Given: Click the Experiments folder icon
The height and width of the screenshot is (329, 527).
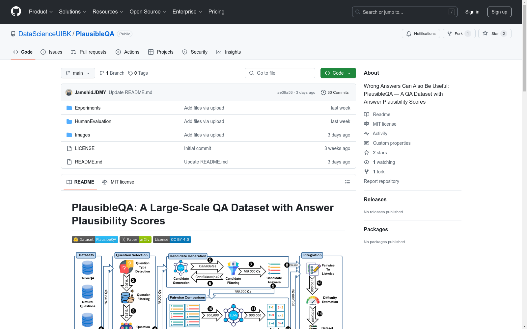Looking at the screenshot, I should 69,108.
